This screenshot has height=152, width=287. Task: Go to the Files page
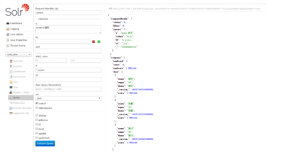point(15,82)
